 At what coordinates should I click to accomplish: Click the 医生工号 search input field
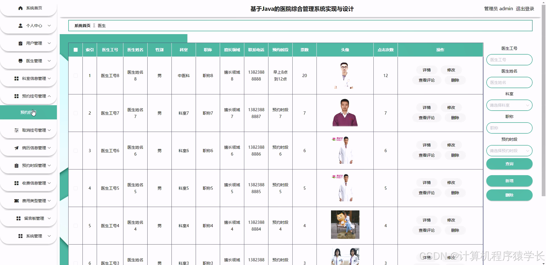click(x=509, y=60)
